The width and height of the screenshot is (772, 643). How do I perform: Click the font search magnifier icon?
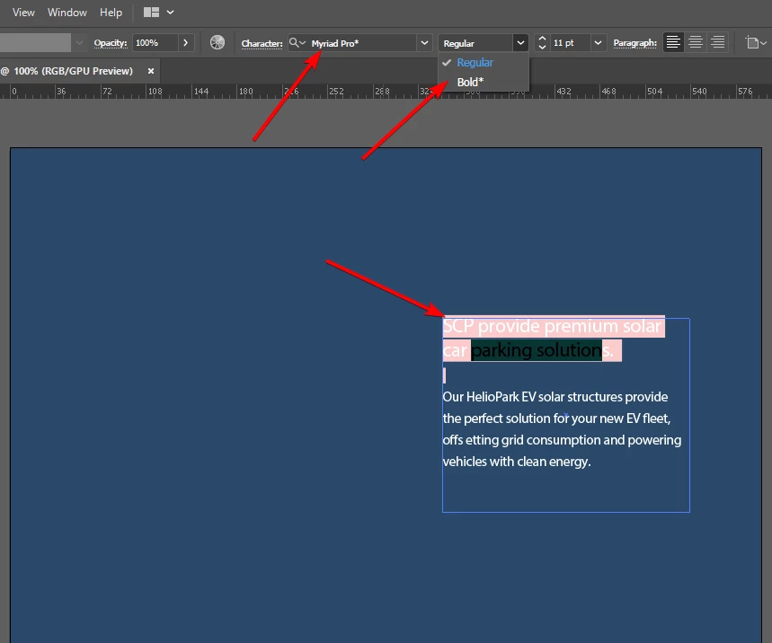tap(297, 43)
